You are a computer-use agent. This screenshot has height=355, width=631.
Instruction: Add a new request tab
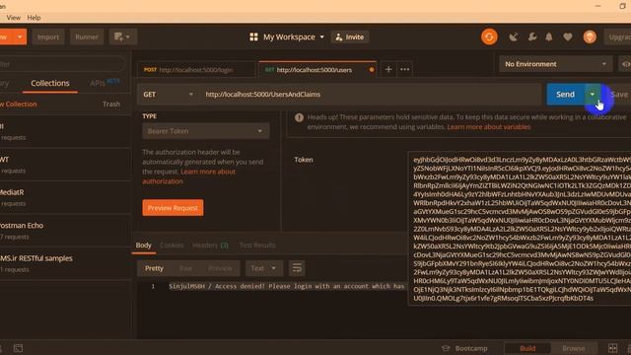388,70
